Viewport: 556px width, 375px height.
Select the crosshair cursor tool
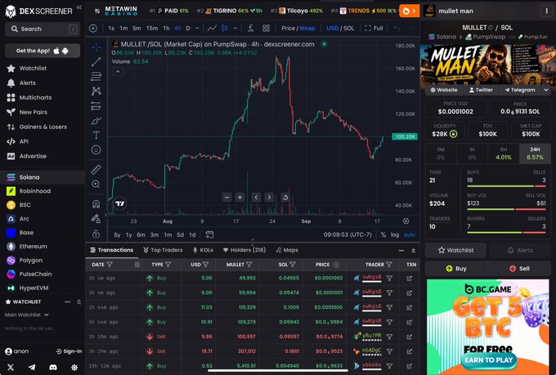click(96, 47)
